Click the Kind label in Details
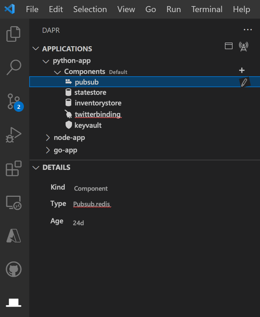260x317 pixels. click(58, 187)
